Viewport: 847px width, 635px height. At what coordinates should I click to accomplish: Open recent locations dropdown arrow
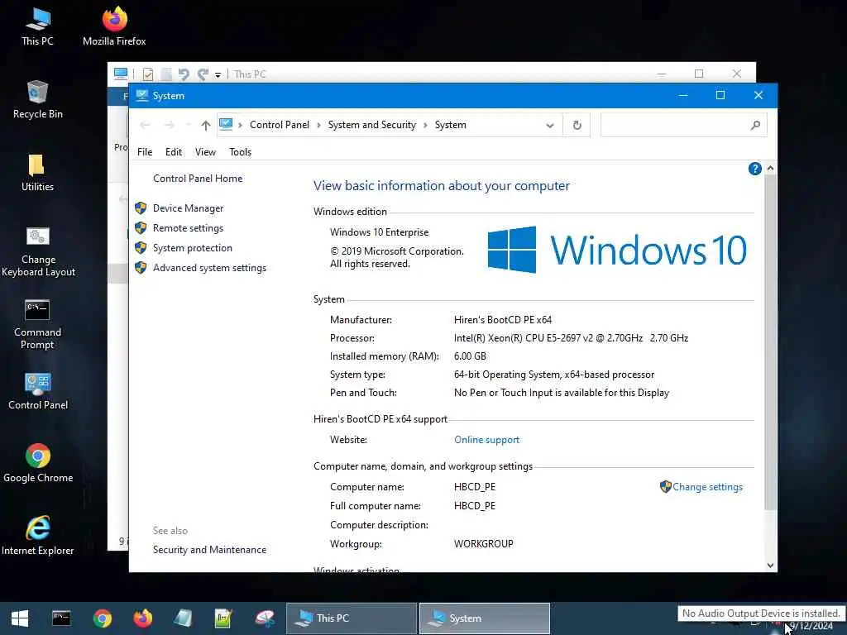pyautogui.click(x=188, y=126)
